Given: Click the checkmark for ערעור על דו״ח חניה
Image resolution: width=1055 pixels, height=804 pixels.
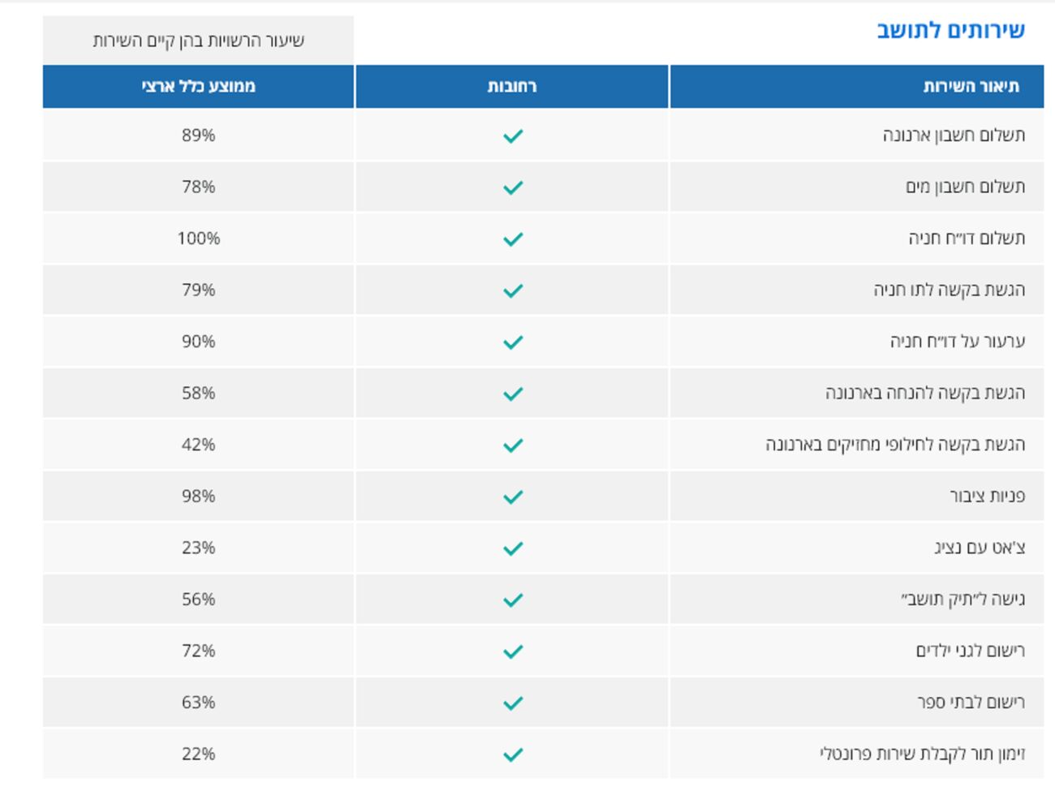Looking at the screenshot, I should 513,342.
